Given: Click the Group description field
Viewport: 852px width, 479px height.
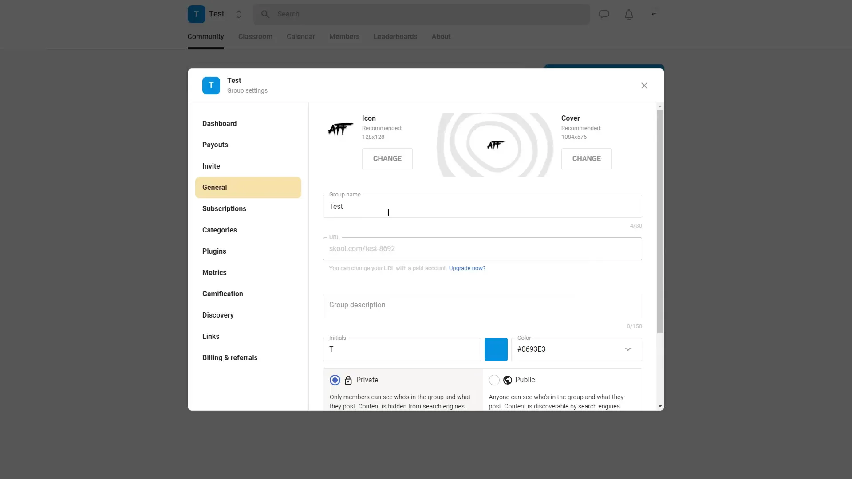Looking at the screenshot, I should coord(482,306).
